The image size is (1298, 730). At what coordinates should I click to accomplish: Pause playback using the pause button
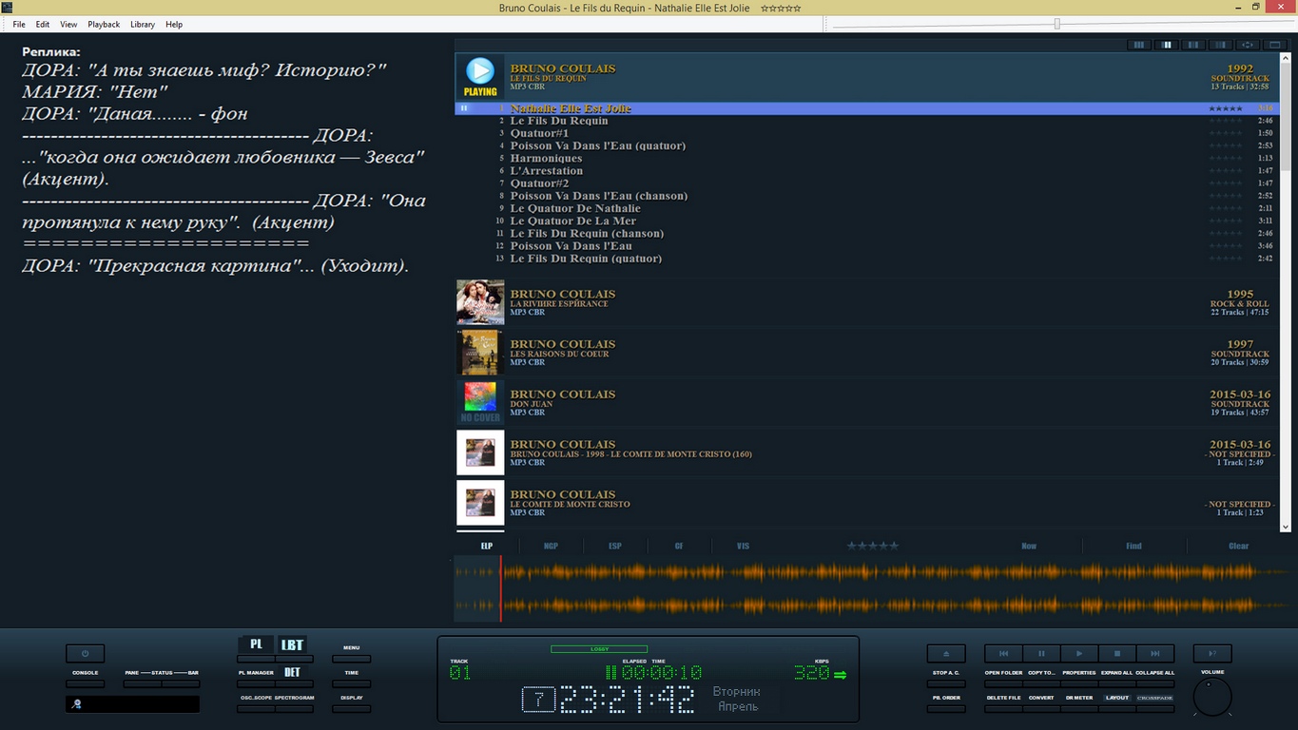pyautogui.click(x=1041, y=654)
